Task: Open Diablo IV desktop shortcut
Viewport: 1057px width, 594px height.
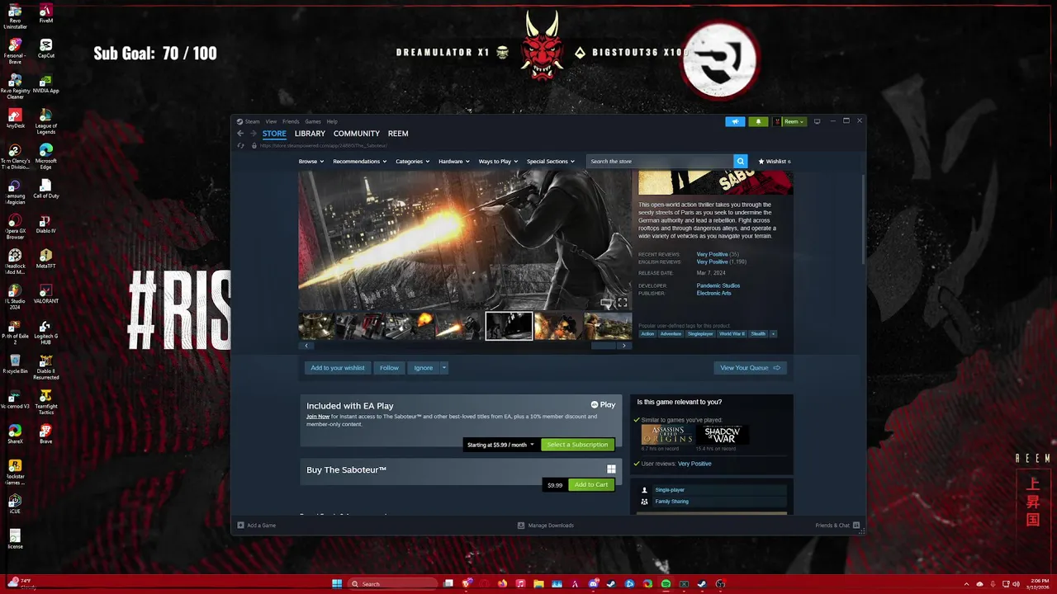Action: [x=46, y=224]
